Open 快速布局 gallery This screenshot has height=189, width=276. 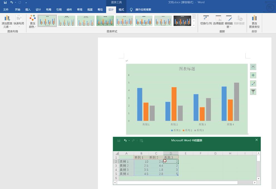click(x=19, y=21)
